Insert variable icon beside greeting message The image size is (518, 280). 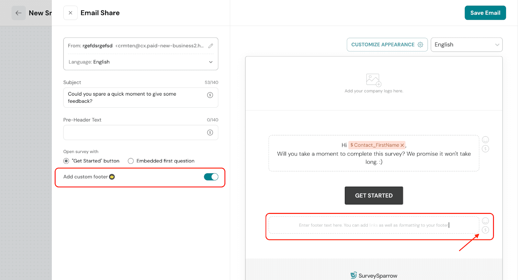click(x=485, y=149)
